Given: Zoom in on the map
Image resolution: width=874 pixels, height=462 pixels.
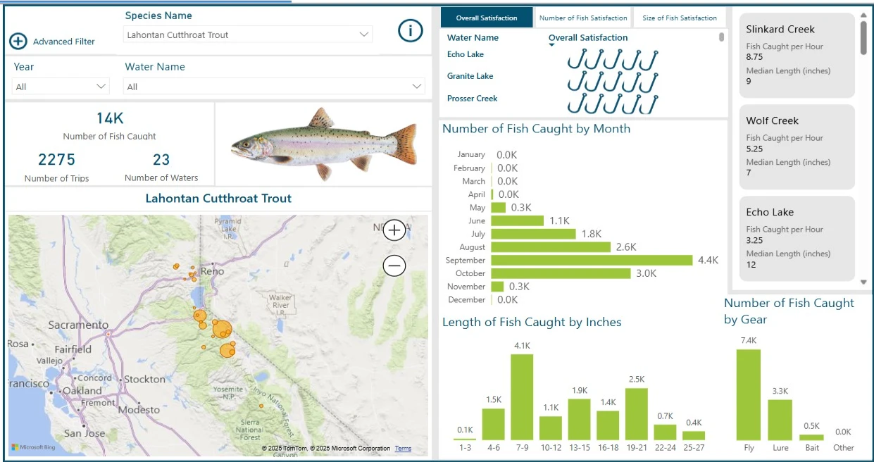Looking at the screenshot, I should [394, 230].
